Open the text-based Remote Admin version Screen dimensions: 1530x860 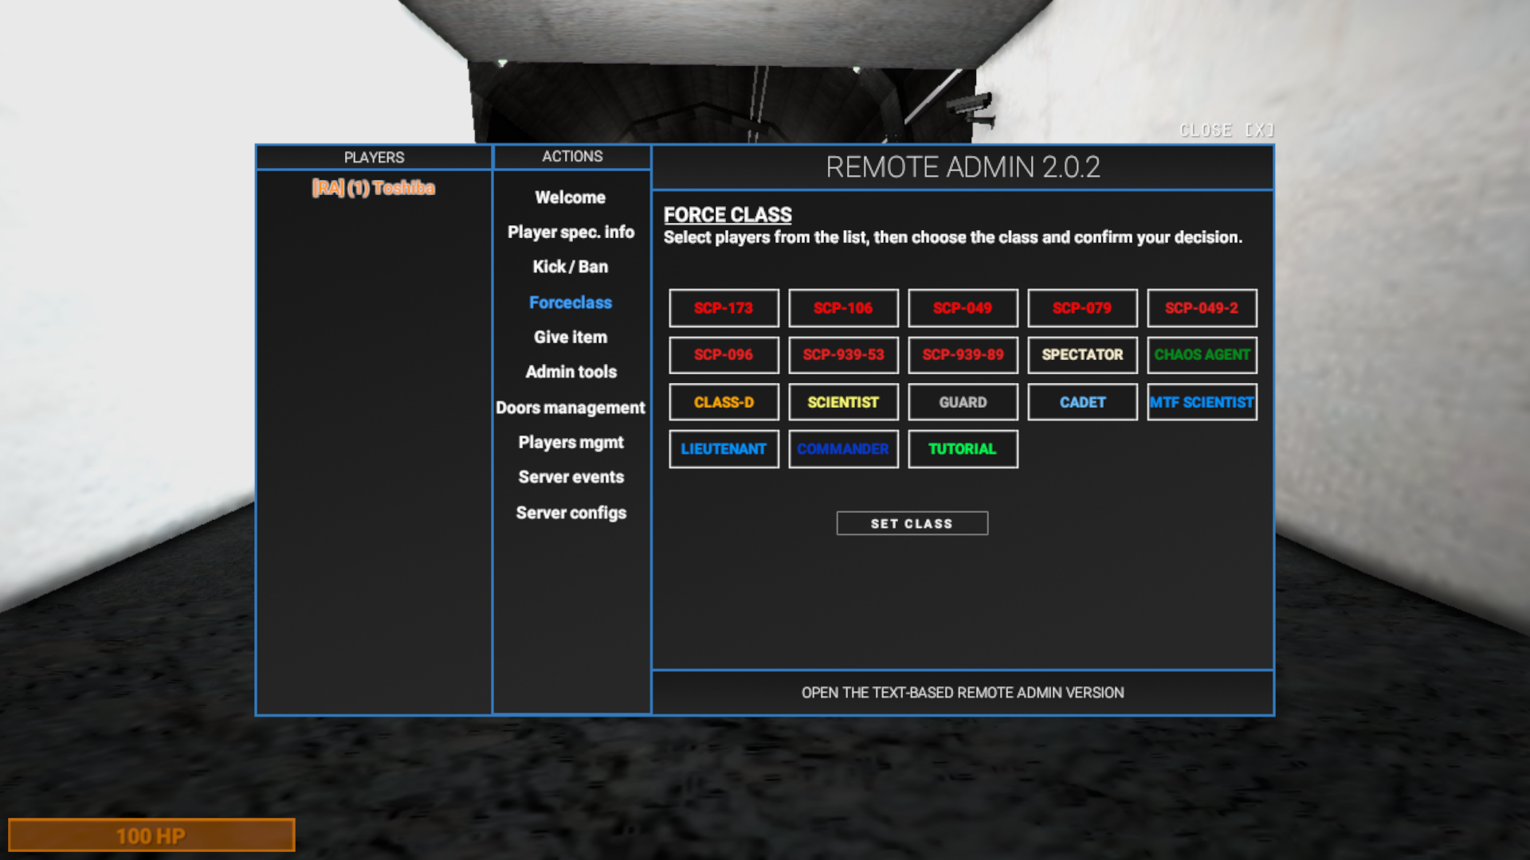(963, 693)
